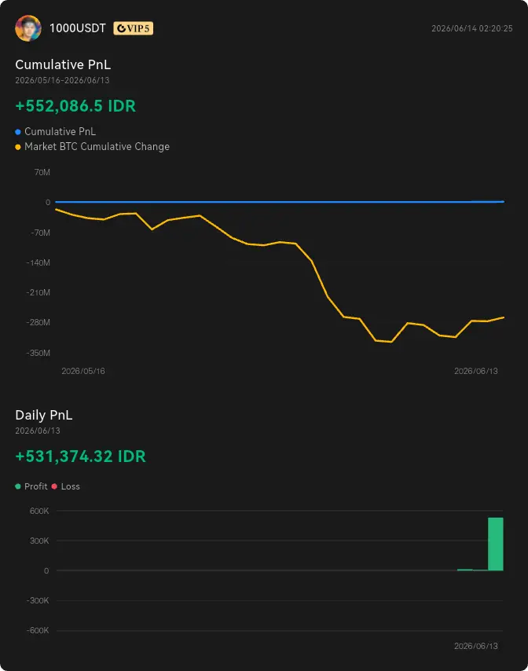Toggle the Market BTC Cumulative Change legend dot
The image size is (528, 671).
18,147
